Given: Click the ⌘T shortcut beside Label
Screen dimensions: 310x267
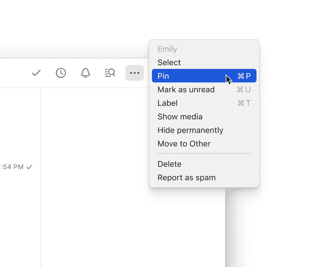Looking at the screenshot, I should click(x=244, y=103).
